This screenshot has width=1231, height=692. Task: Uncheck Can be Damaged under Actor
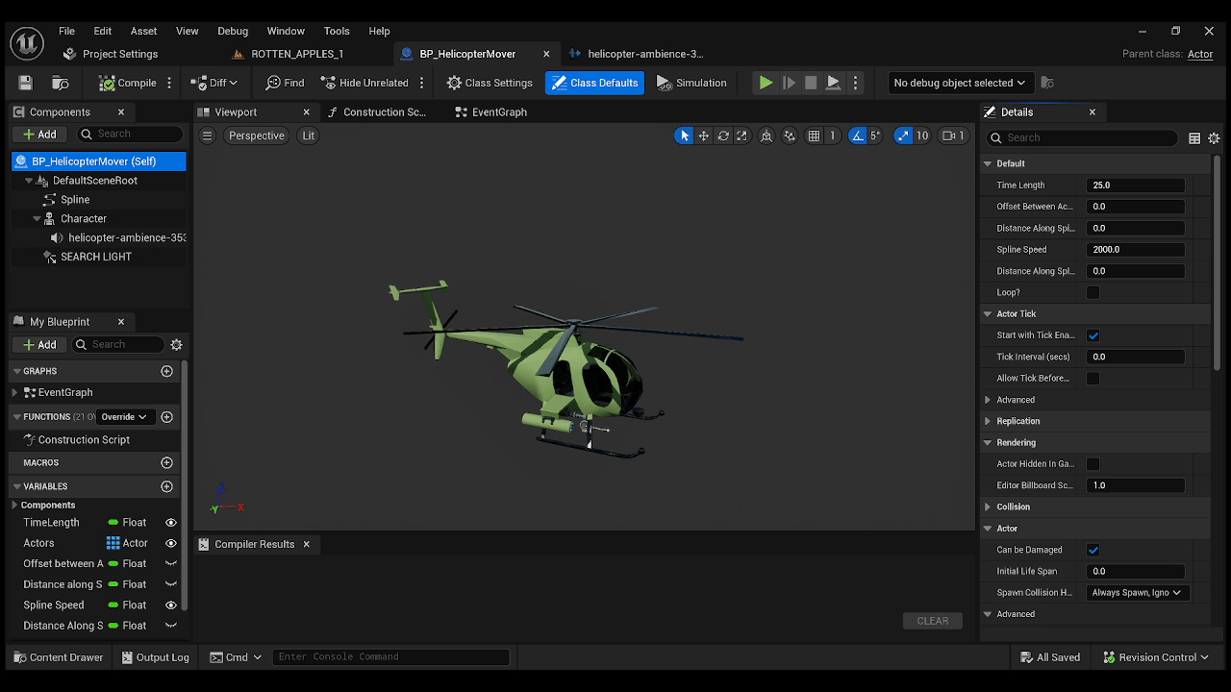1093,549
